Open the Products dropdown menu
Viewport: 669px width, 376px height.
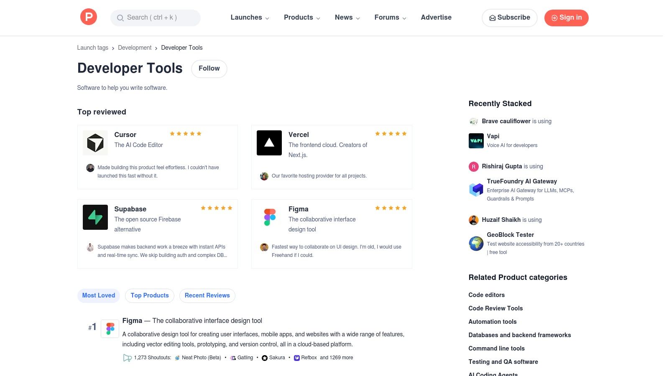point(301,18)
